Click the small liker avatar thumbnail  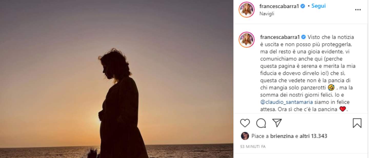point(245,136)
